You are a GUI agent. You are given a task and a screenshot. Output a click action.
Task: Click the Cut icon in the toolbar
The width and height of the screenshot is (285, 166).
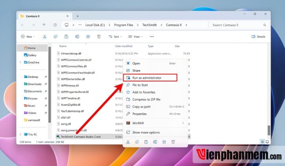tap(44, 36)
